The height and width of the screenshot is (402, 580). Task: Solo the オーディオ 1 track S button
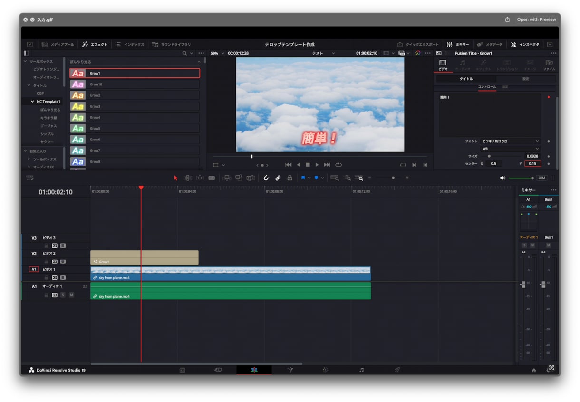click(63, 295)
